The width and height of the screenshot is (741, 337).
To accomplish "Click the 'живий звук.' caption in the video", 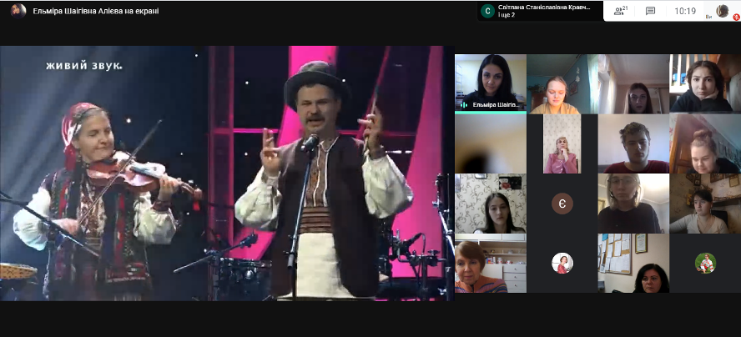I will 84,66.
